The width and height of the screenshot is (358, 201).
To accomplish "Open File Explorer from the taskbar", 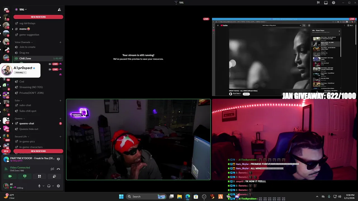I will coord(180,197).
